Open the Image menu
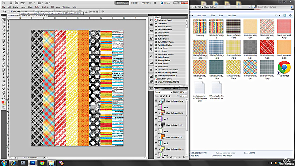This screenshot has height=166, width=295. tap(16, 7)
